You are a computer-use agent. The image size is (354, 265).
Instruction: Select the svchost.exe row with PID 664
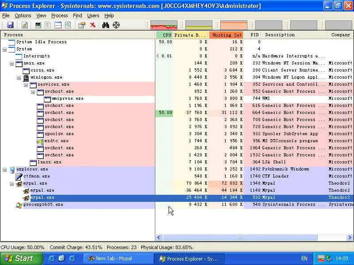pyautogui.click(x=177, y=113)
